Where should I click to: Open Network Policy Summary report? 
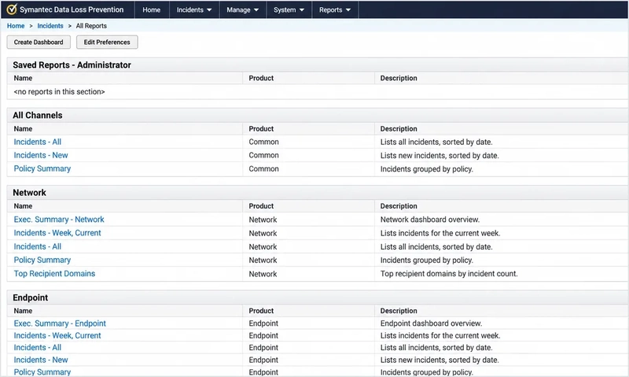[x=42, y=260]
